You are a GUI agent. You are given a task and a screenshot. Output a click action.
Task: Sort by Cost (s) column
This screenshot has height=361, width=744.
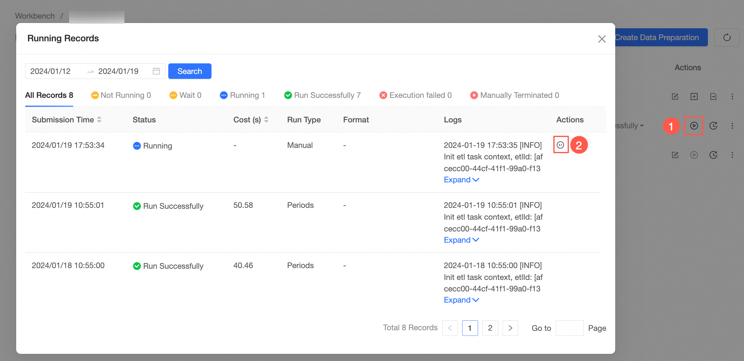pyautogui.click(x=266, y=120)
